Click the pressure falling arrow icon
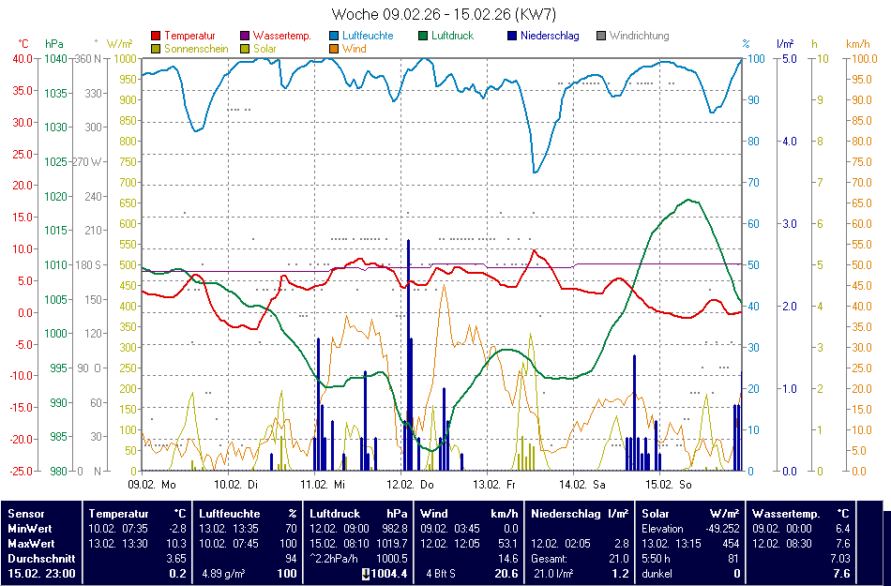The height and width of the screenshot is (586, 891). pos(367,574)
